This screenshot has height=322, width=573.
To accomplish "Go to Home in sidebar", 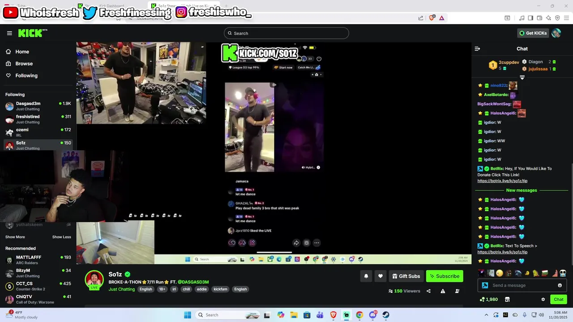I will [x=38, y=51].
